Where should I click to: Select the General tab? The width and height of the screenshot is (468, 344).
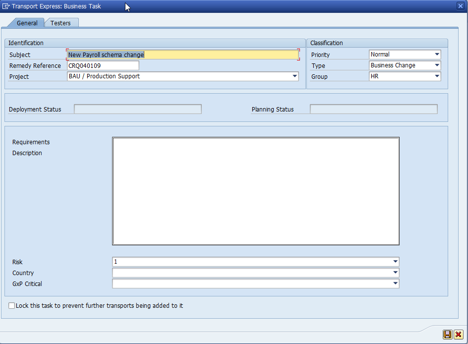point(27,23)
